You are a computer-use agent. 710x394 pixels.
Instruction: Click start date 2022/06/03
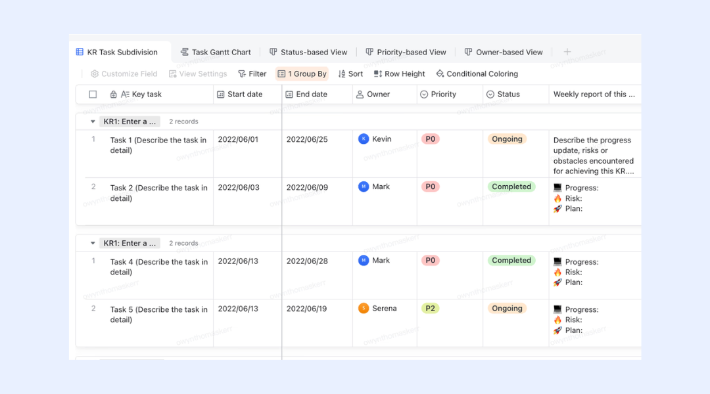tap(239, 187)
